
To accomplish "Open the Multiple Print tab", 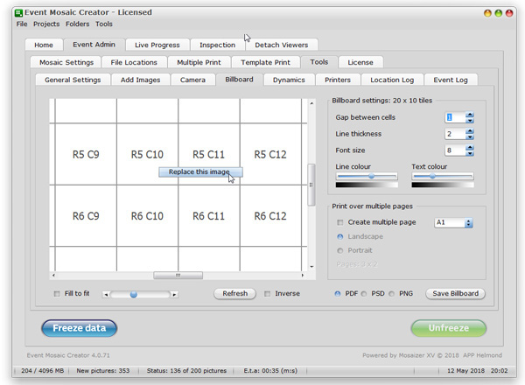I will click(199, 62).
